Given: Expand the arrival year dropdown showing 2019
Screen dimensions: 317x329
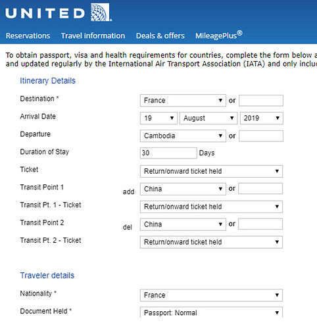Looking at the screenshot, I should click(x=262, y=118).
